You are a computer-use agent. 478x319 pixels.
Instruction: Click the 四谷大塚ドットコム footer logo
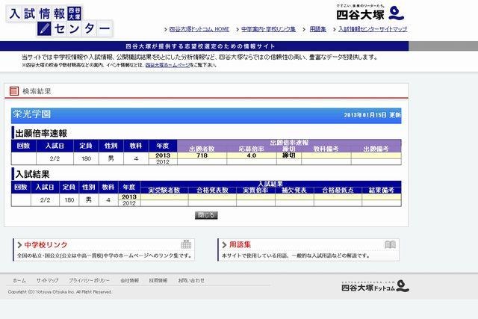point(375,286)
